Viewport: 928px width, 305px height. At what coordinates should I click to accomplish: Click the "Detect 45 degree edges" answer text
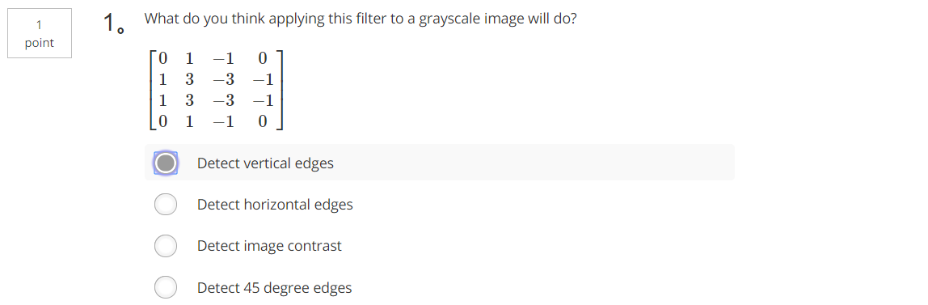coord(275,288)
